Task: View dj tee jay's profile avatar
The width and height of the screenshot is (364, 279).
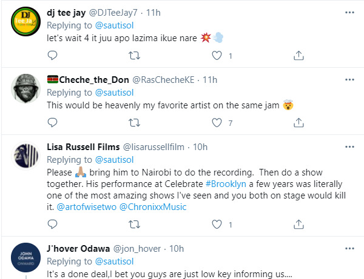Action: click(x=26, y=24)
